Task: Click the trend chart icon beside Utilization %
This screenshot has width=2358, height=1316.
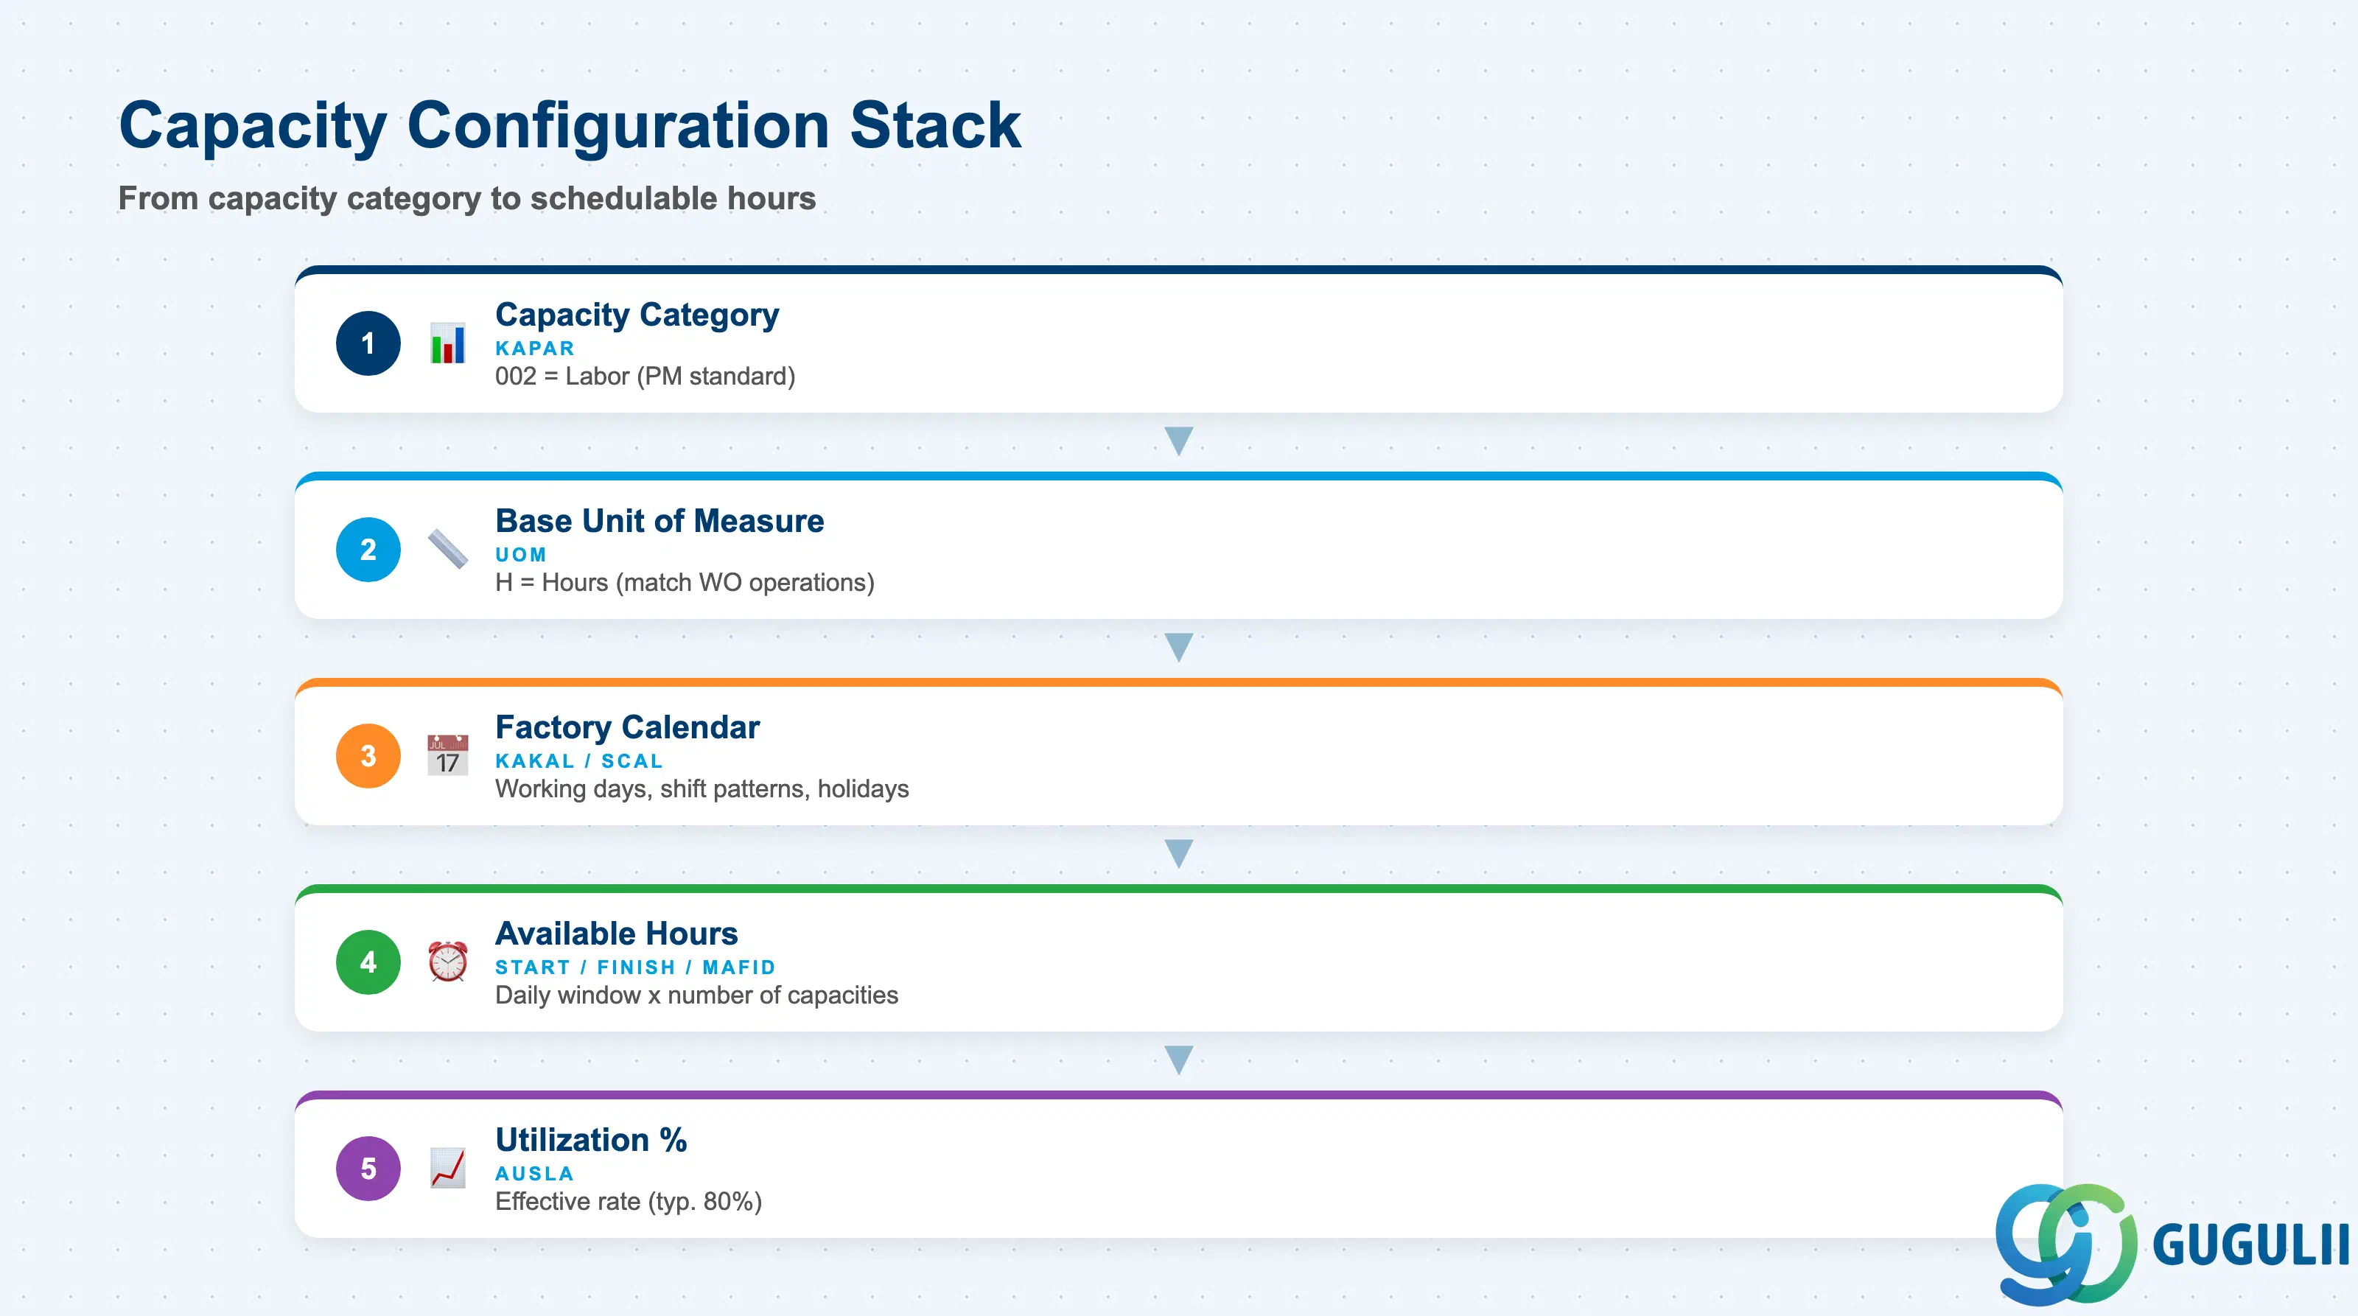Action: (x=447, y=1169)
